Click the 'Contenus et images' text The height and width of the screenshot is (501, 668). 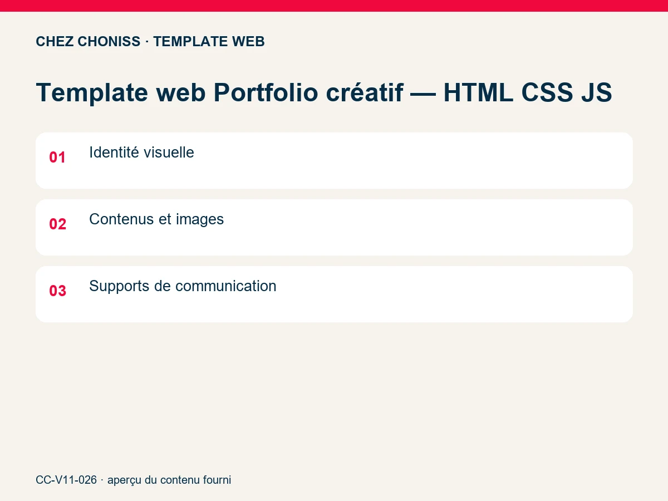[x=156, y=219]
